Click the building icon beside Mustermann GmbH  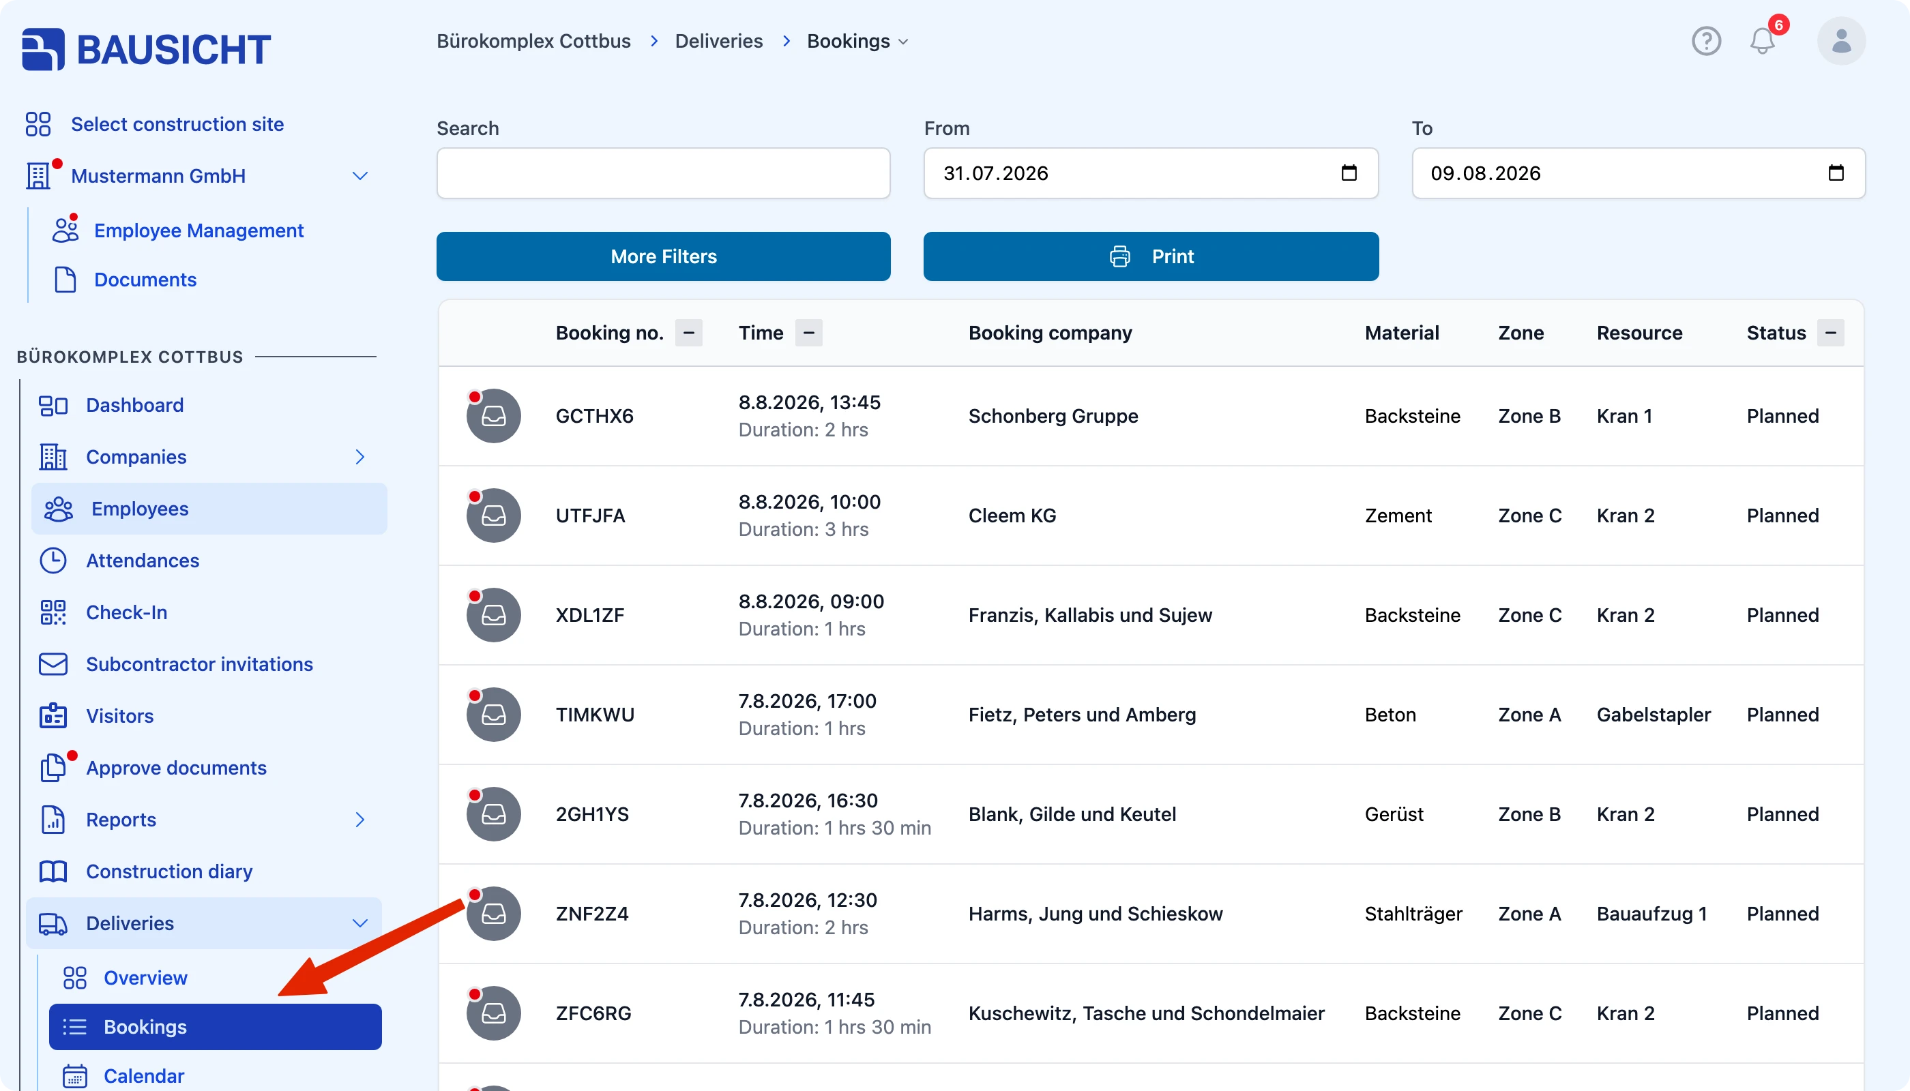click(x=38, y=176)
